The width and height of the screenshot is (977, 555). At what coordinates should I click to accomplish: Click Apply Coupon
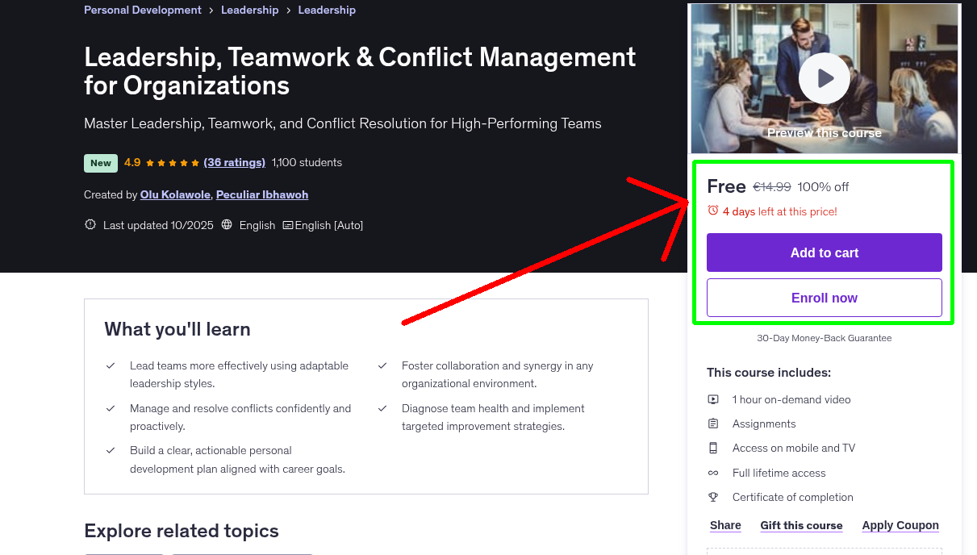point(900,525)
